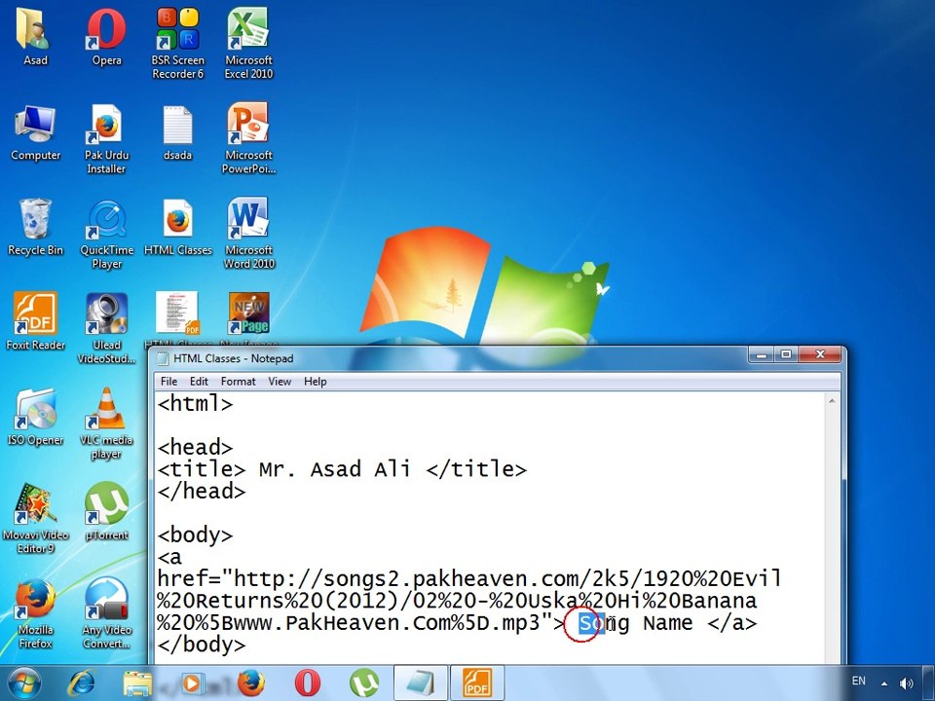The width and height of the screenshot is (935, 701).
Task: Select the HTML Classes Firefox document icon
Action: pyautogui.click(x=177, y=219)
